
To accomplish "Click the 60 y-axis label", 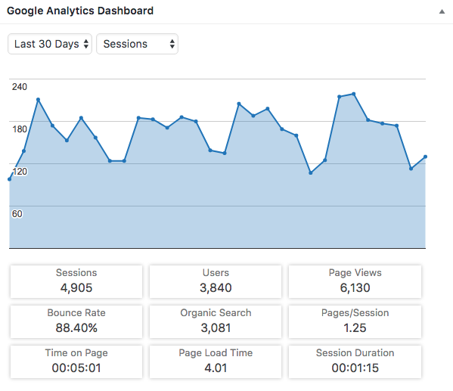I will click(x=17, y=214).
